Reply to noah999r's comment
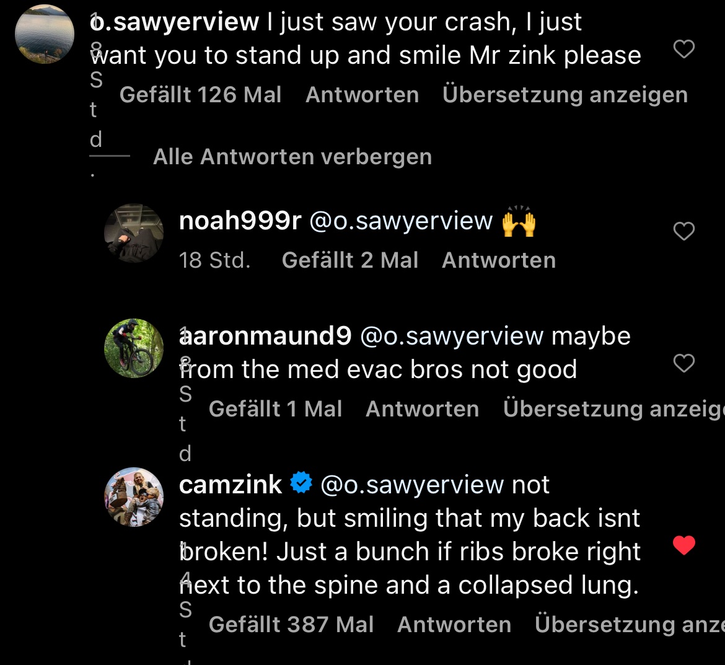 [x=498, y=260]
